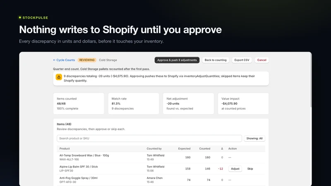The height and width of the screenshot is (186, 331).
Task: Click the Value impact card
Action: 243,104
